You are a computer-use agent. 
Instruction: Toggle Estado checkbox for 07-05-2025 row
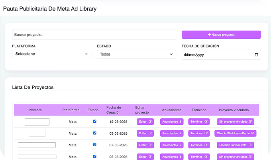pos(94,145)
